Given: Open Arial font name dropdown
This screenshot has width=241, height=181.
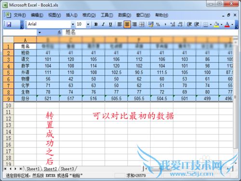Looking at the screenshot, I should (73, 25).
